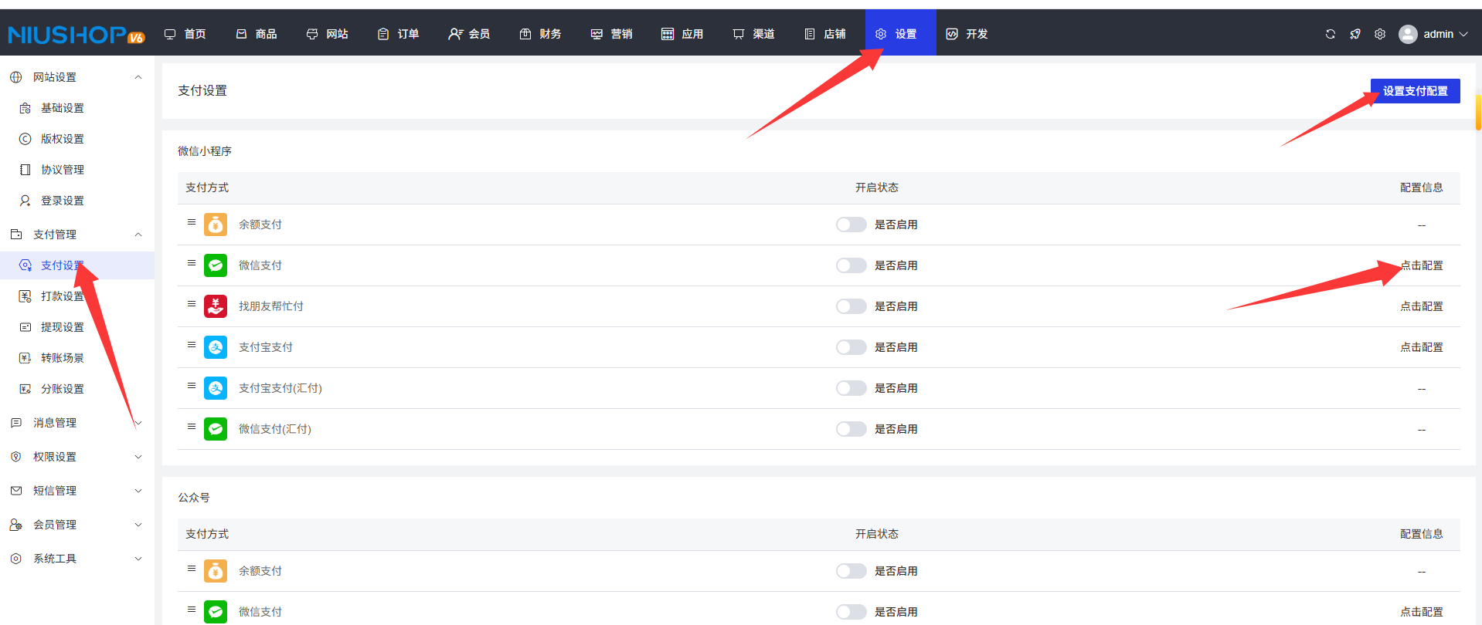The image size is (1482, 625).
Task: Enable 支付宝支付(汇付) switch
Action: point(851,388)
